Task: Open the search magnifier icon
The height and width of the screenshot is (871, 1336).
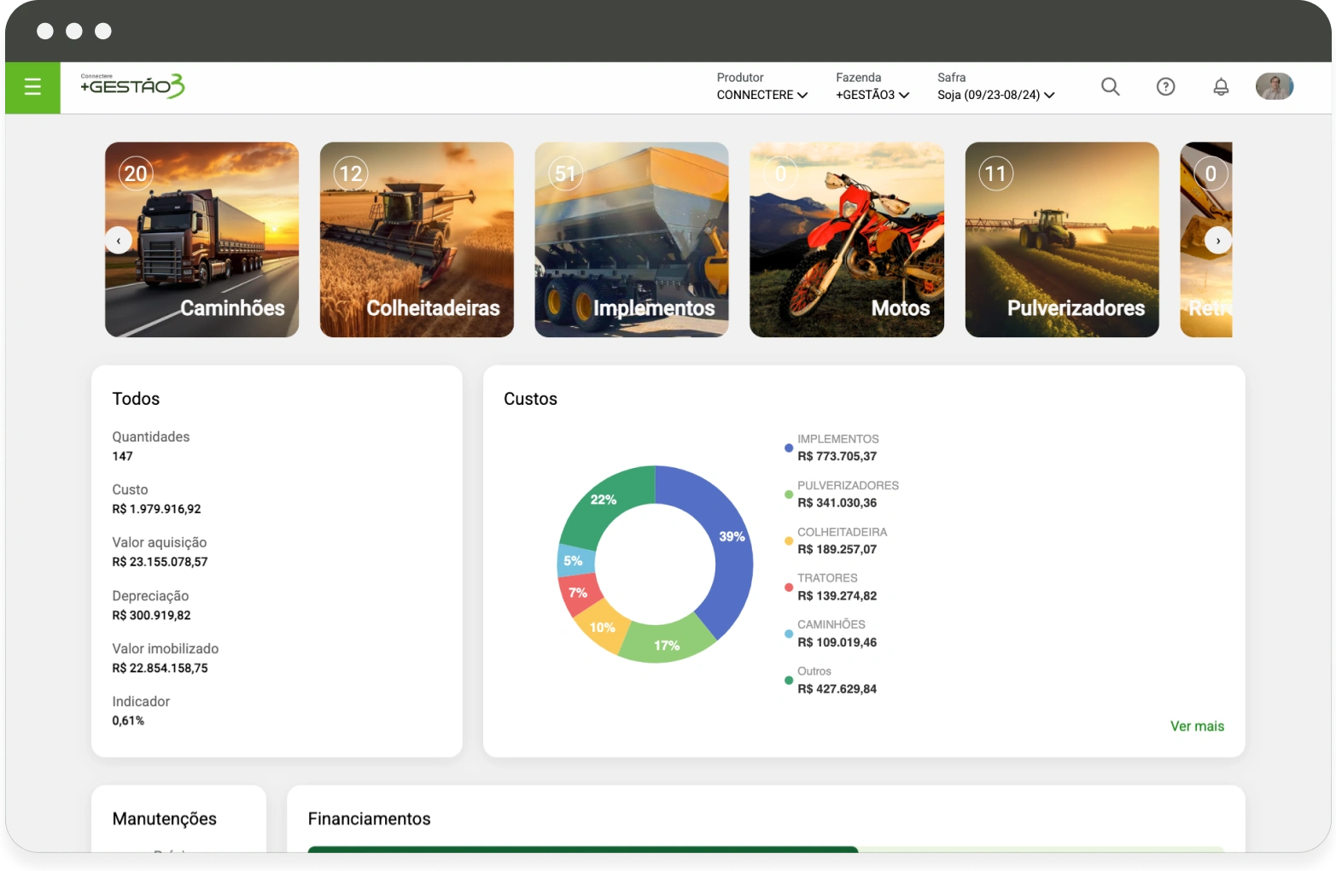Action: tap(1110, 87)
